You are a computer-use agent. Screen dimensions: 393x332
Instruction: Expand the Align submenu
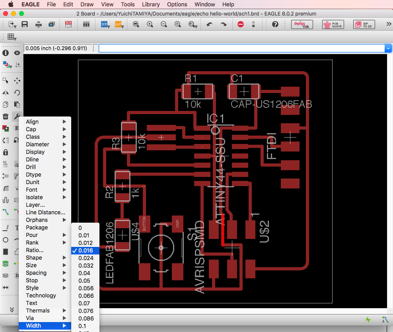click(45, 122)
